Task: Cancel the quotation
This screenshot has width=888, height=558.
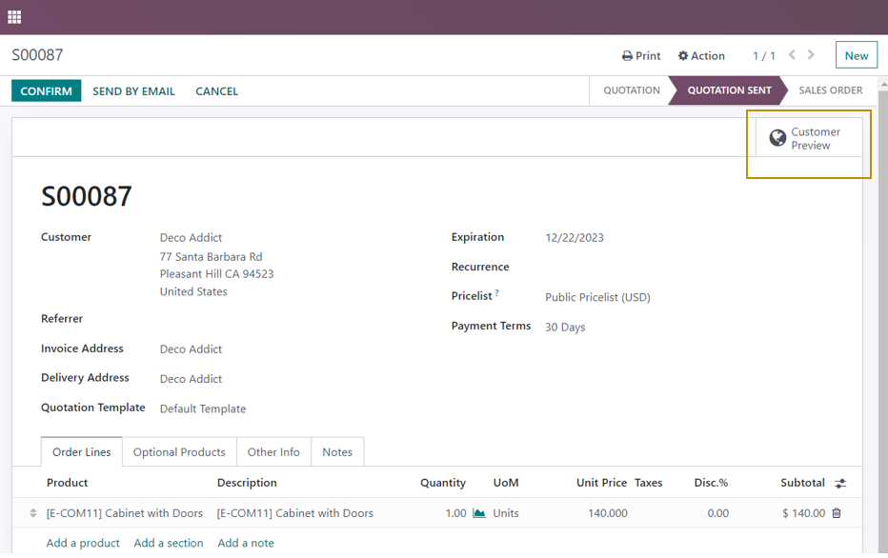Action: coord(216,91)
